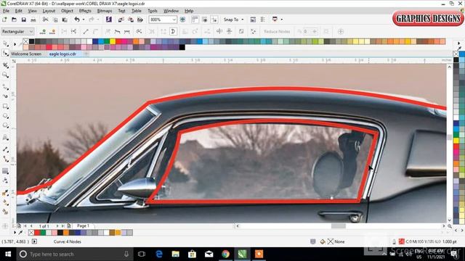Open the Effects menu
Screen dimensions: 465x261
(x=85, y=11)
